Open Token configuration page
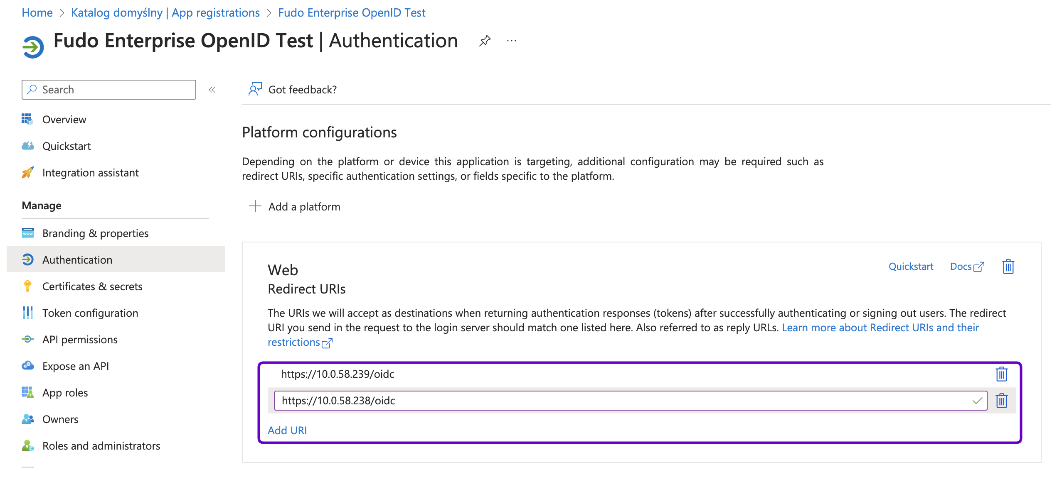Screen dimensions: 1057x477 click(90, 313)
